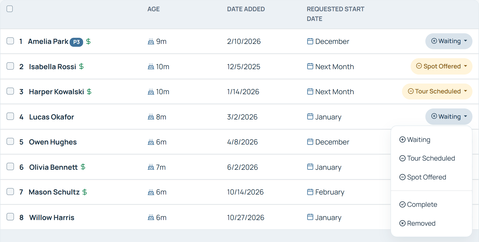479x242 pixels.
Task: Click the calendar icon in Owen Hughes's row
Action: pyautogui.click(x=310, y=142)
